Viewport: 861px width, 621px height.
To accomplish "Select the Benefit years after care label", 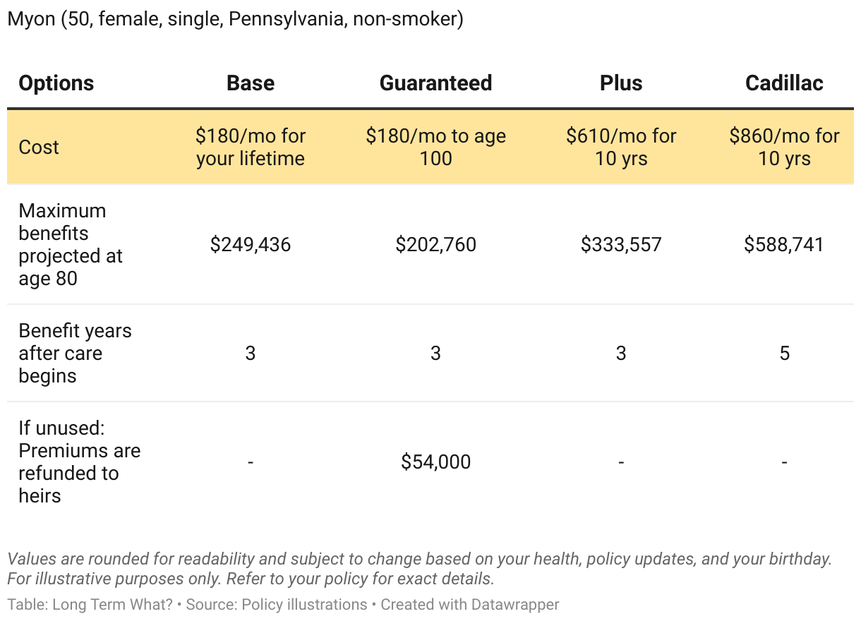I will pos(75,353).
